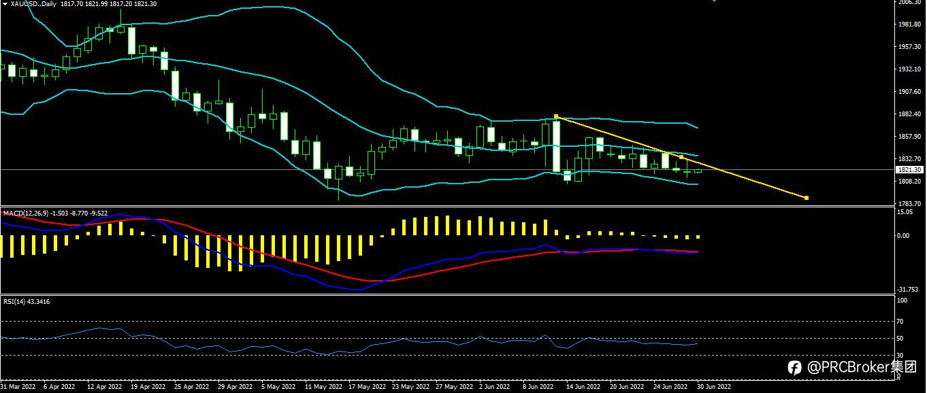Click the 12 Apr 2022 date label
Viewport: 927px width, 393px height.
coord(104,387)
